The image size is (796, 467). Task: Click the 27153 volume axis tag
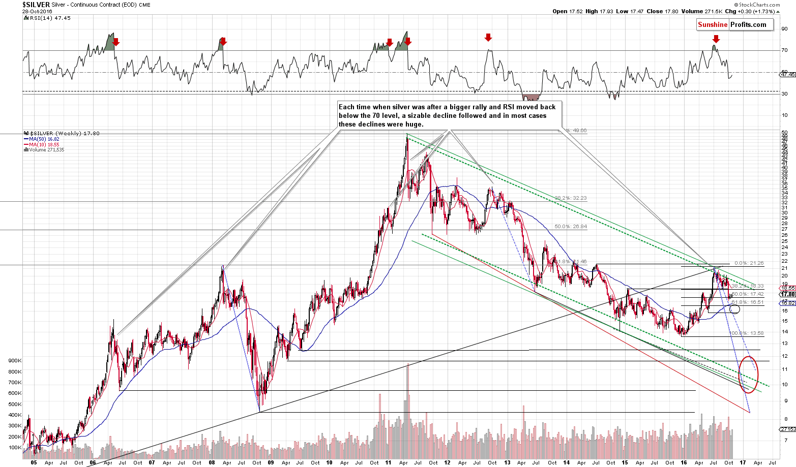point(787,429)
